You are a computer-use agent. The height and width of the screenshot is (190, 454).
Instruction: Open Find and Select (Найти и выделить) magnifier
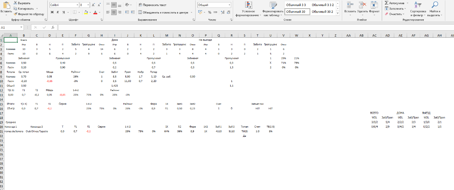[x=435, y=5]
